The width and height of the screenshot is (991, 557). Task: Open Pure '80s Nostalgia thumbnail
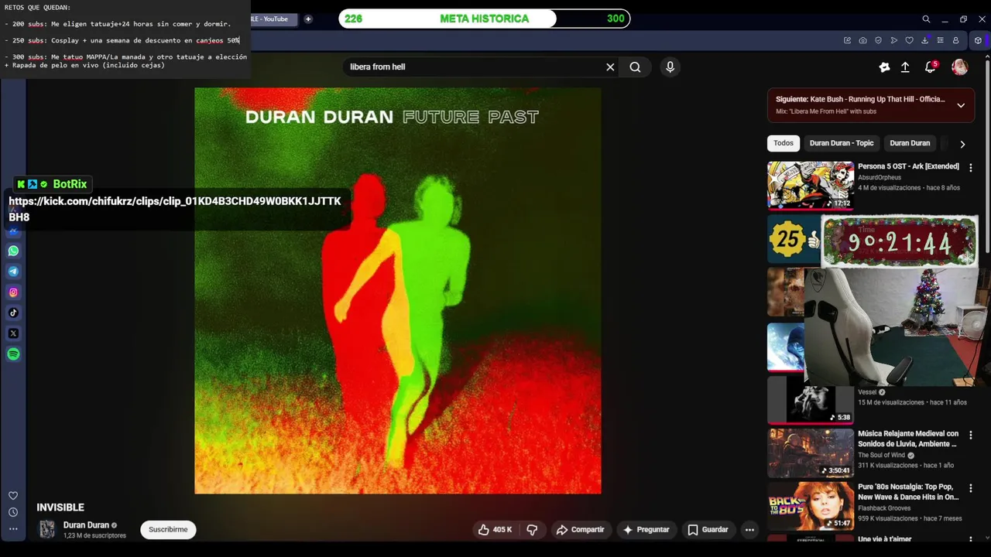[810, 506]
